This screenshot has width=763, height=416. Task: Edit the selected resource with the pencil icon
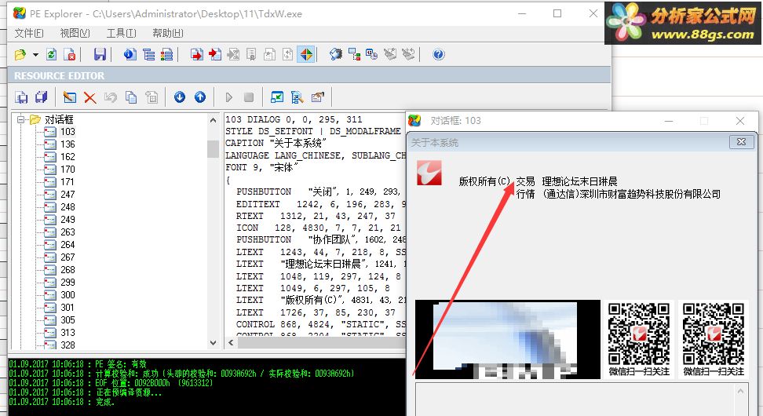[70, 97]
